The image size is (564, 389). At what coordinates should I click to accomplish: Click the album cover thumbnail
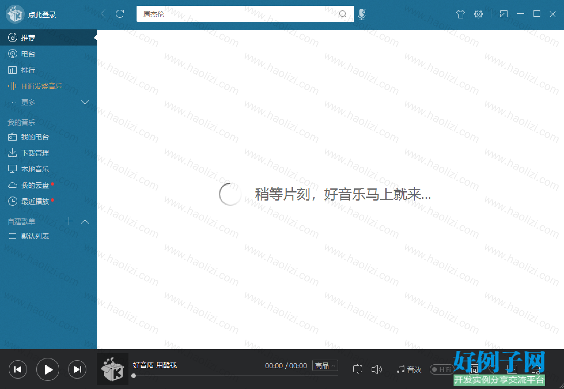pos(113,369)
